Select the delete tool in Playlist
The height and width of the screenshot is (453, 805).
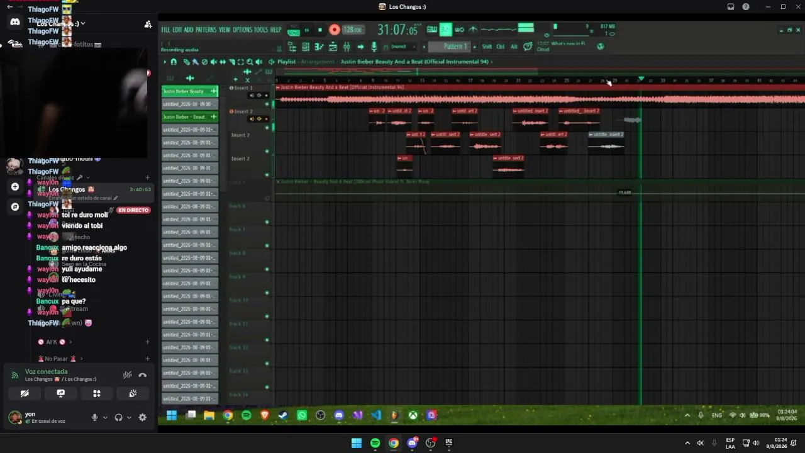click(x=204, y=62)
